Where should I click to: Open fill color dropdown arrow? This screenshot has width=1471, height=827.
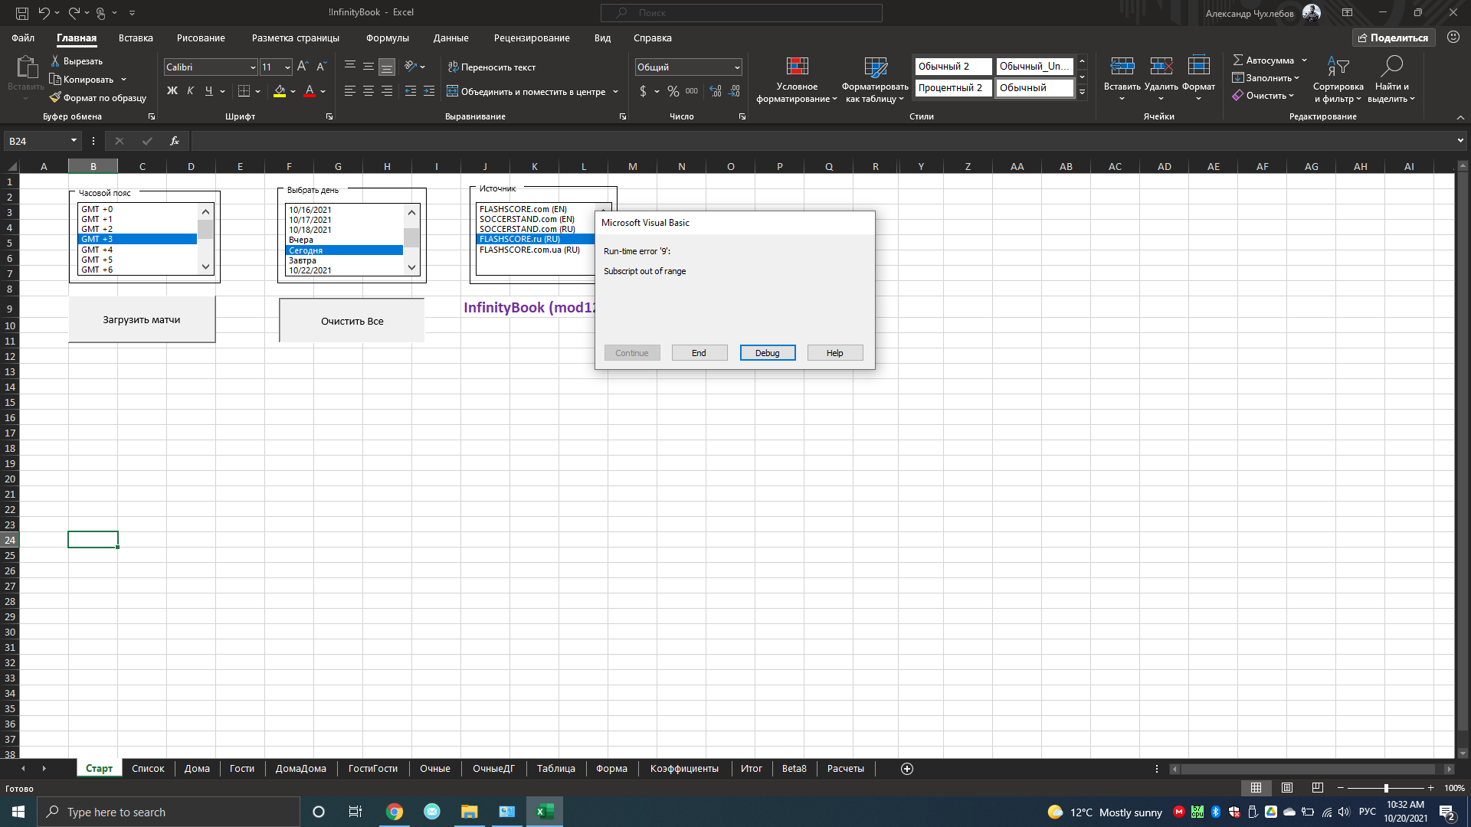(x=293, y=91)
